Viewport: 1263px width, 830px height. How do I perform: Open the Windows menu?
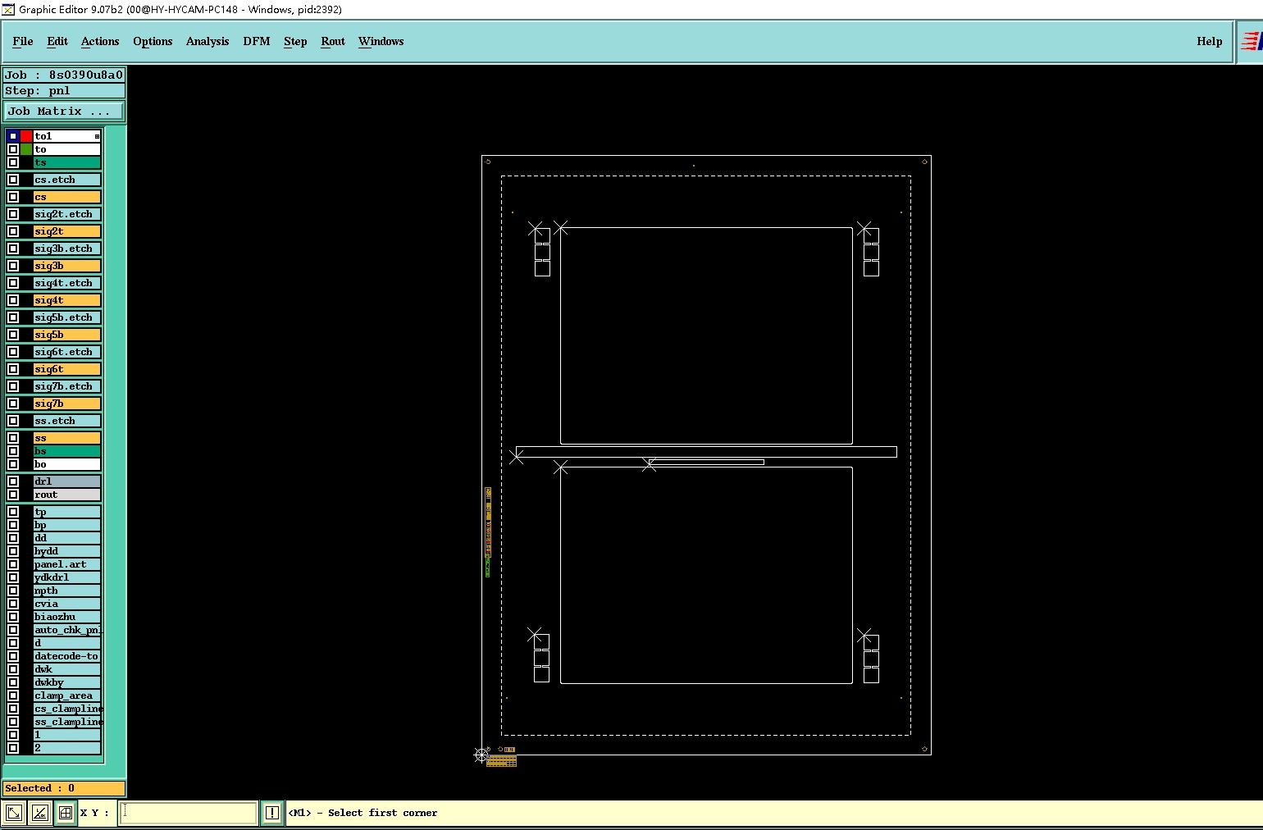coord(381,41)
